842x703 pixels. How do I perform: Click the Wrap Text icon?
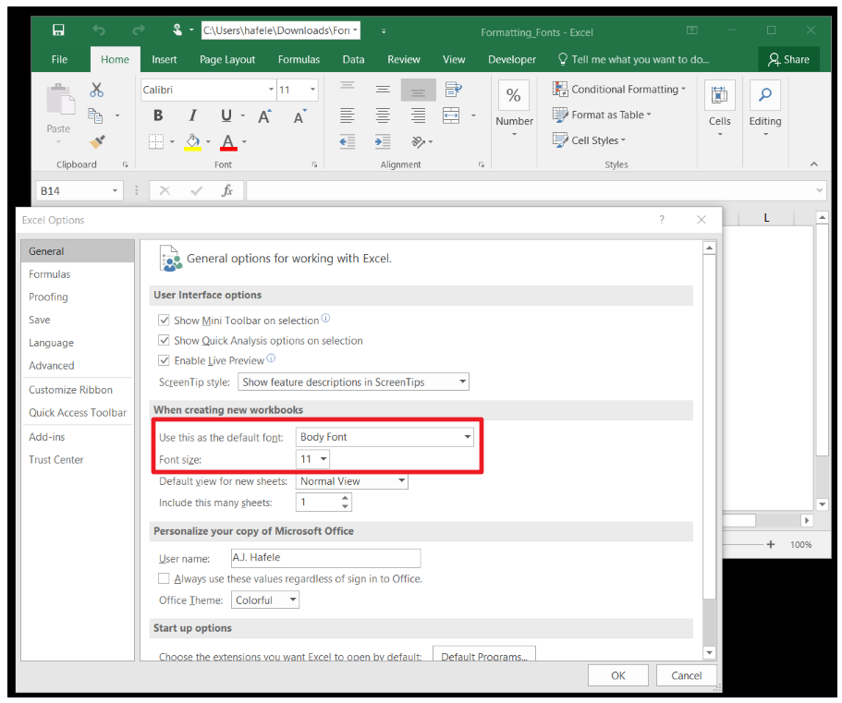453,89
